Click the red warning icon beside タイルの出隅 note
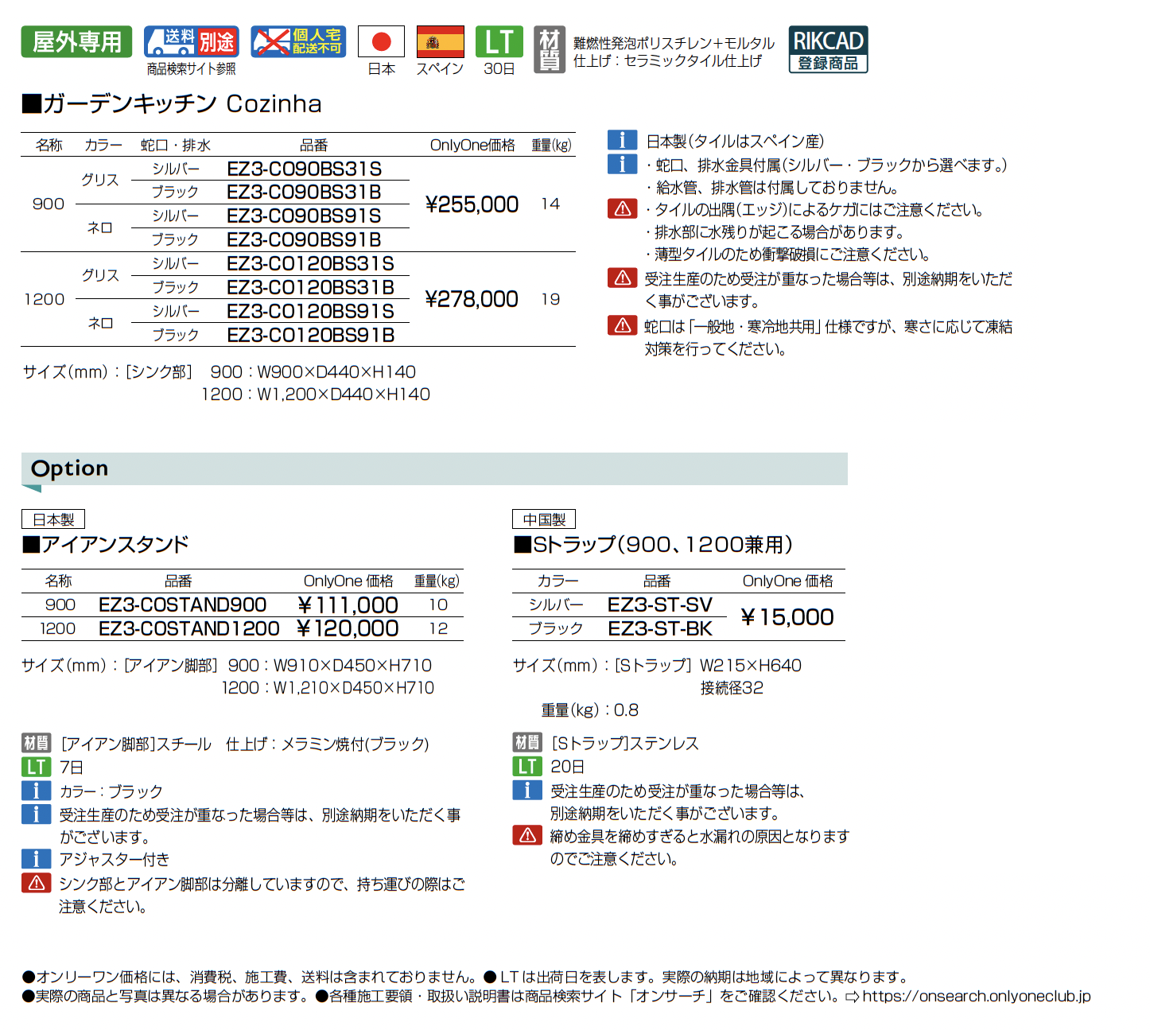The height and width of the screenshot is (1030, 1150). pyautogui.click(x=622, y=209)
